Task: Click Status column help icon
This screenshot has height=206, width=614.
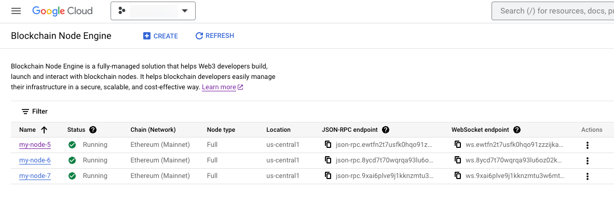Action: [93, 130]
